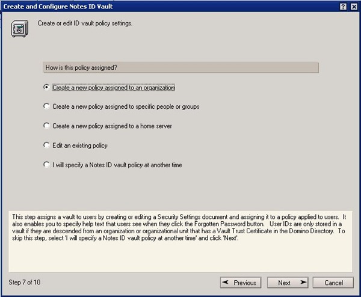Close the Notes ID Vault dialog
This screenshot has width=361, height=297.
click(353, 6)
